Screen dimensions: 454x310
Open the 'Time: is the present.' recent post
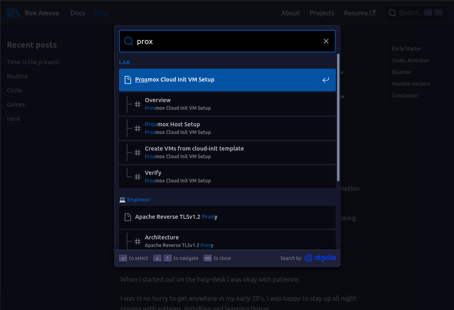click(33, 62)
